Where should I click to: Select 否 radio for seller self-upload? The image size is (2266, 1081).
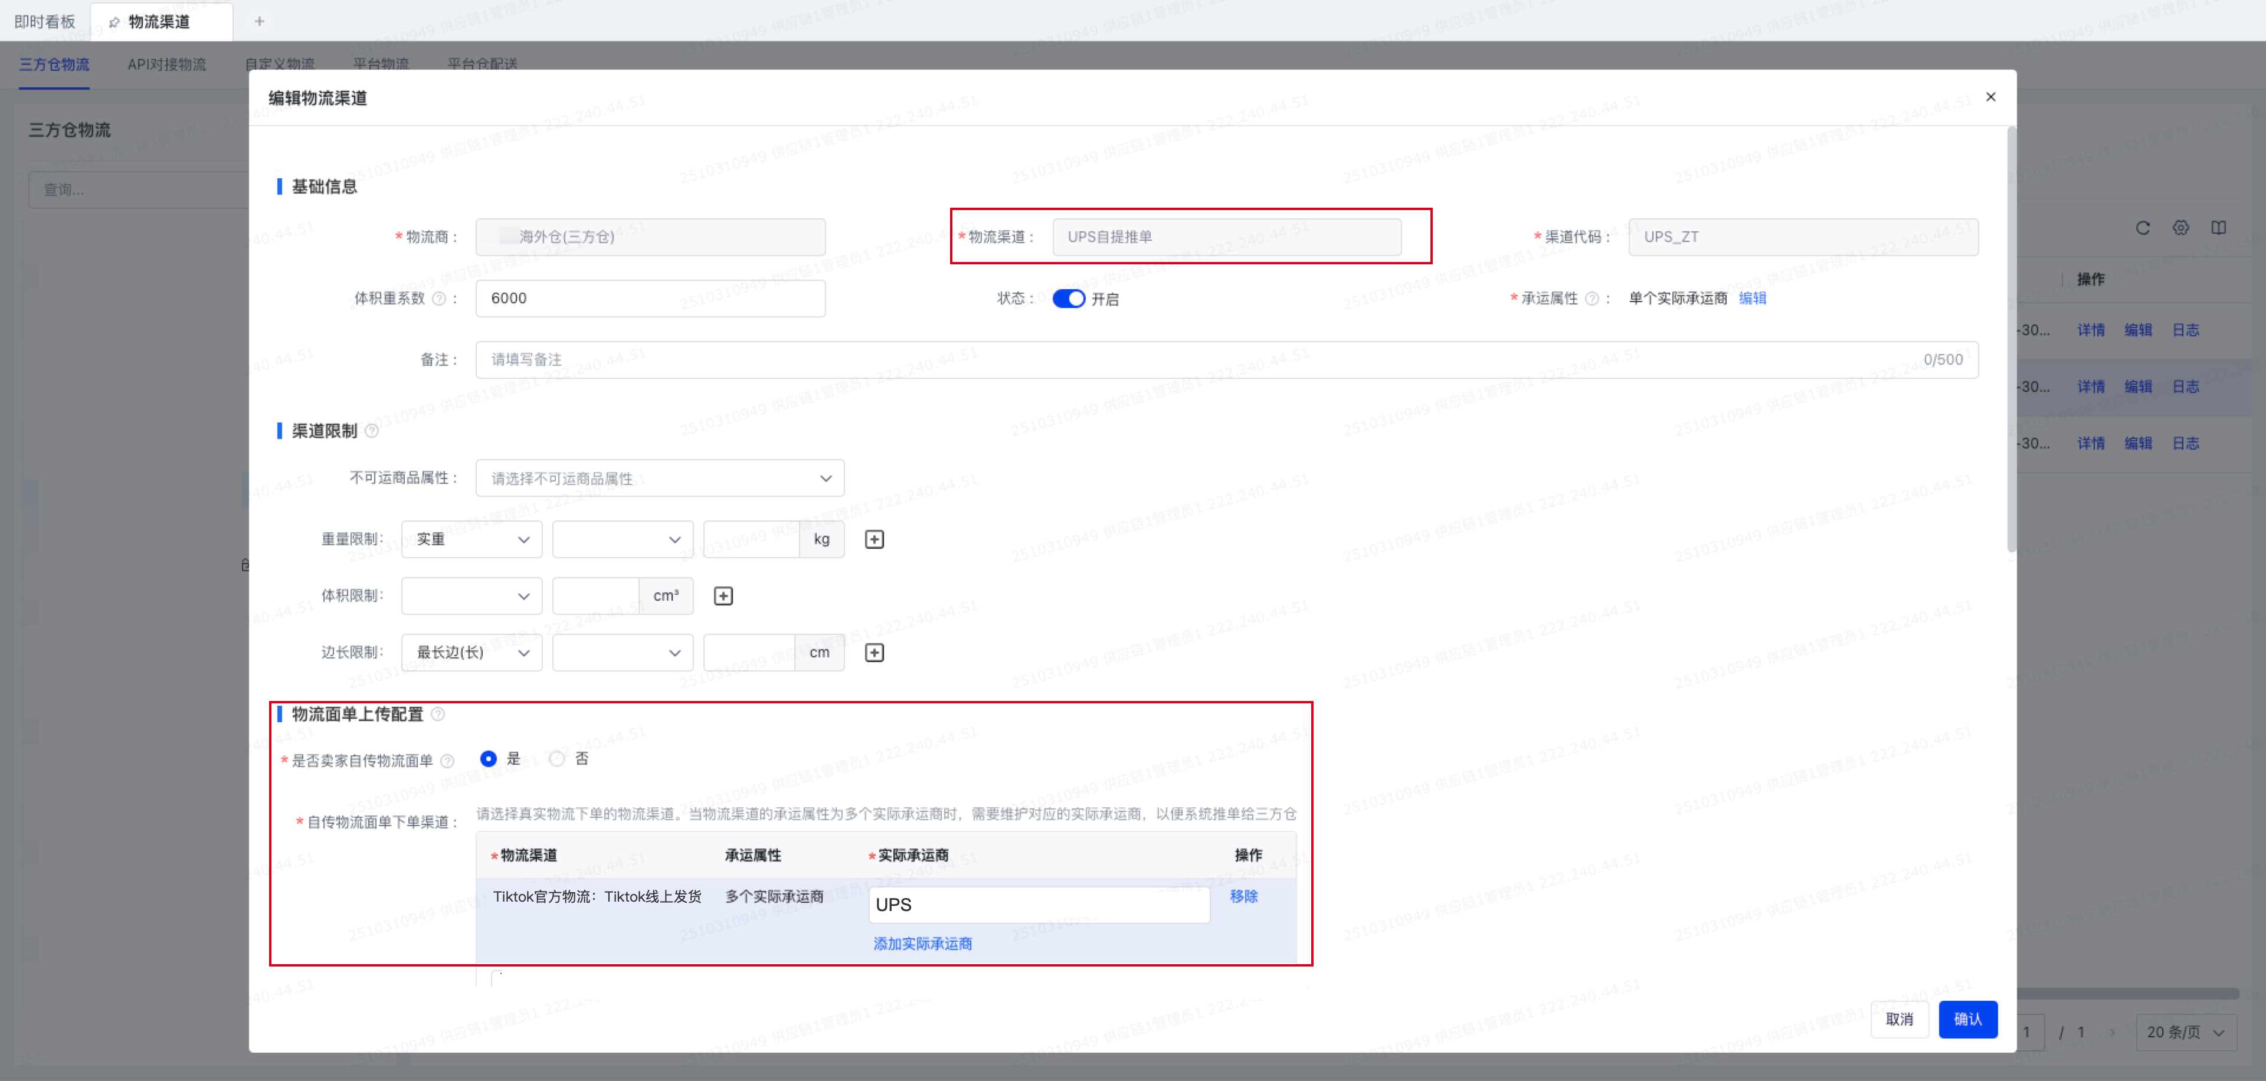pos(557,758)
